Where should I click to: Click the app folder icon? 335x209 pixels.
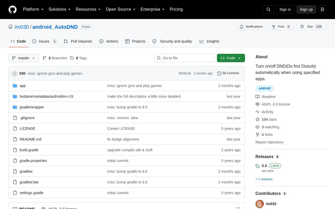15,86
